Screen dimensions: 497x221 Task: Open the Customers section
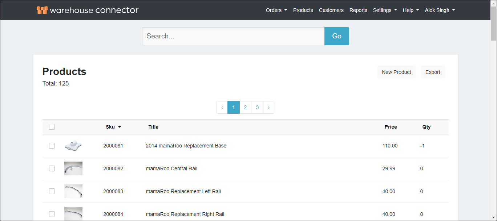pyautogui.click(x=331, y=10)
